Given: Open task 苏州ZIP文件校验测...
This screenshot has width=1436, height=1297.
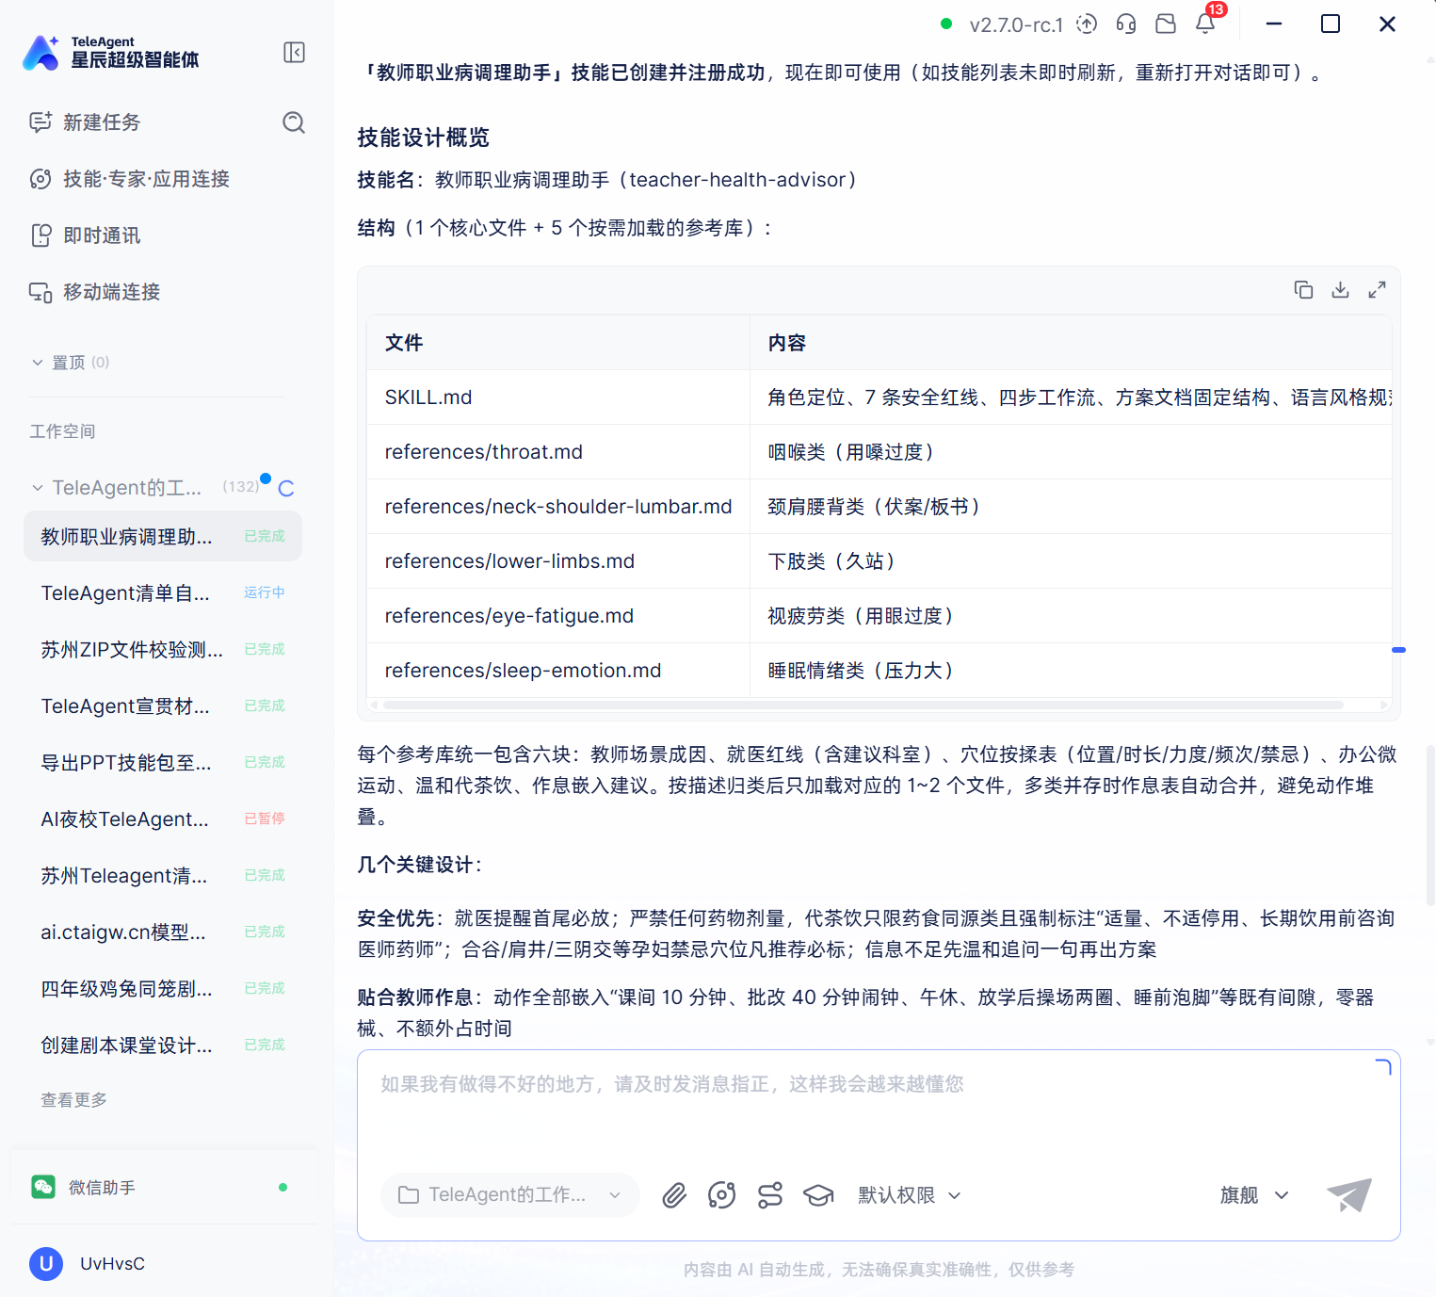Looking at the screenshot, I should click(x=163, y=649).
